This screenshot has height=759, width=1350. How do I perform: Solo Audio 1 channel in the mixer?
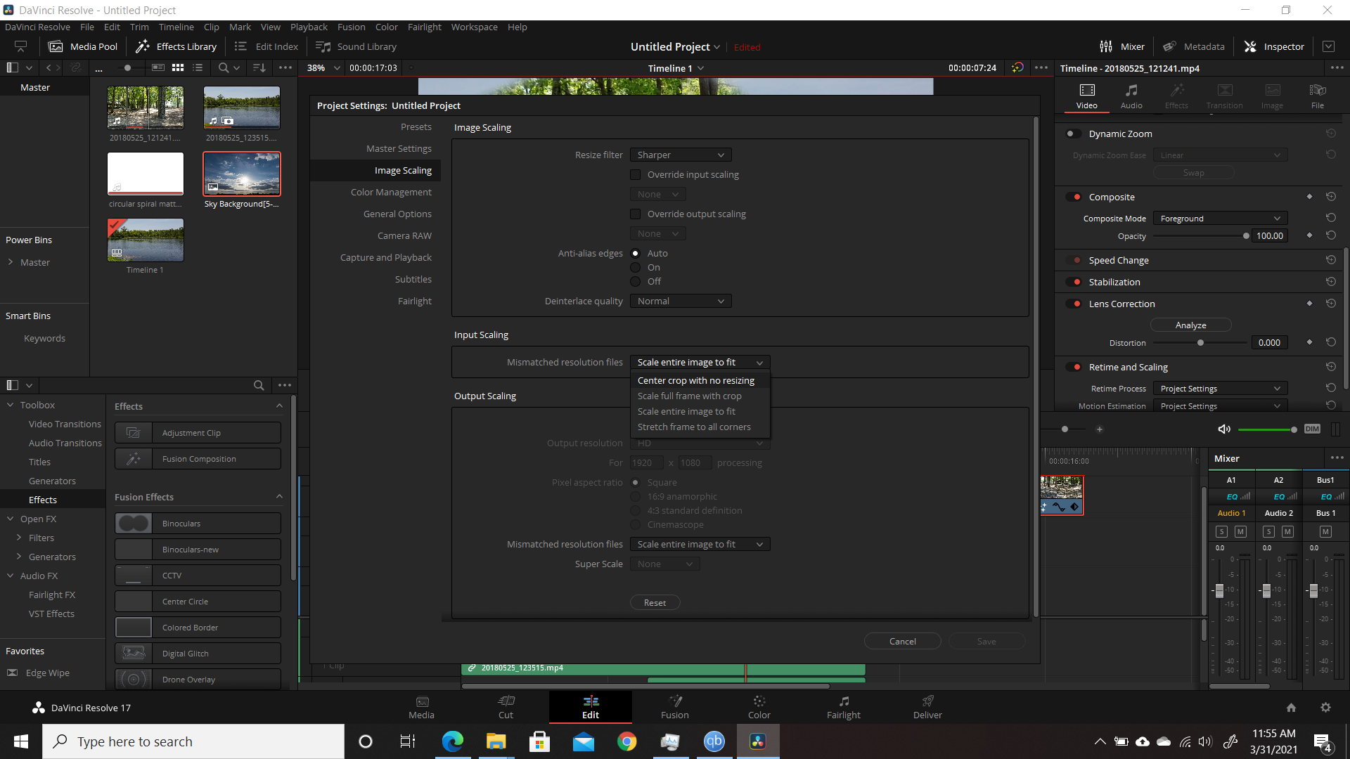[x=1222, y=532]
